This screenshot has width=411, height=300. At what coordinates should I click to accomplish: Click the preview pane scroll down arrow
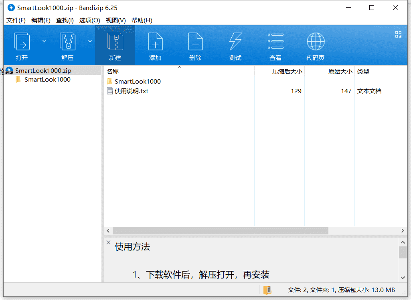[x=403, y=278]
